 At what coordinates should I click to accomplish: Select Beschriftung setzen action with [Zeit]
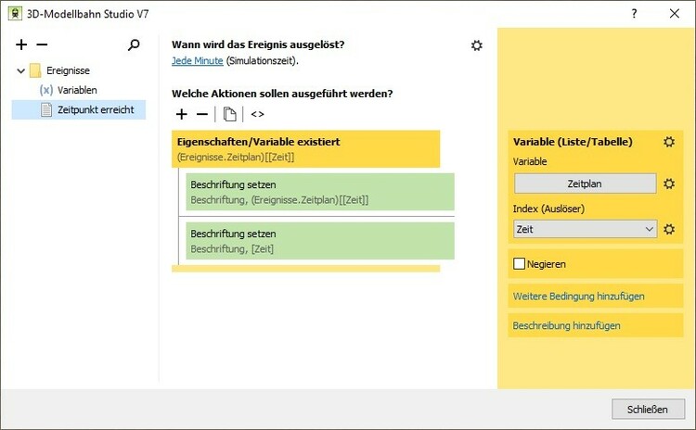pos(320,241)
